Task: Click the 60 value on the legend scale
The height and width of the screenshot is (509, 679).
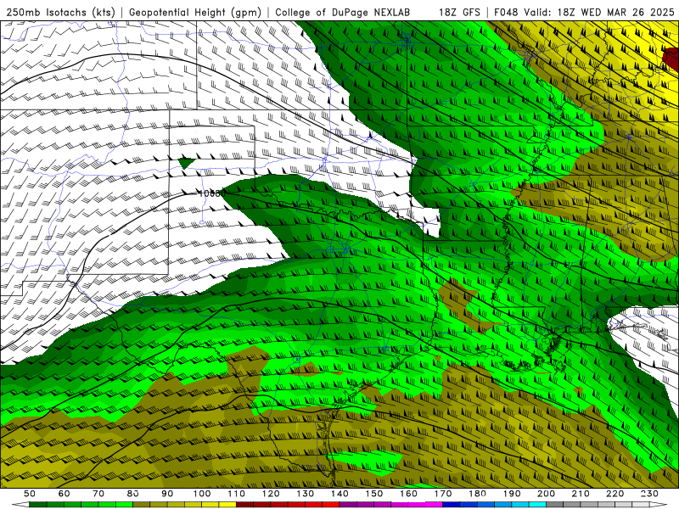Action: coord(64,494)
